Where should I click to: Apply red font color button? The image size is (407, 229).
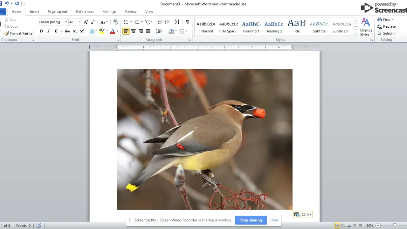(113, 31)
